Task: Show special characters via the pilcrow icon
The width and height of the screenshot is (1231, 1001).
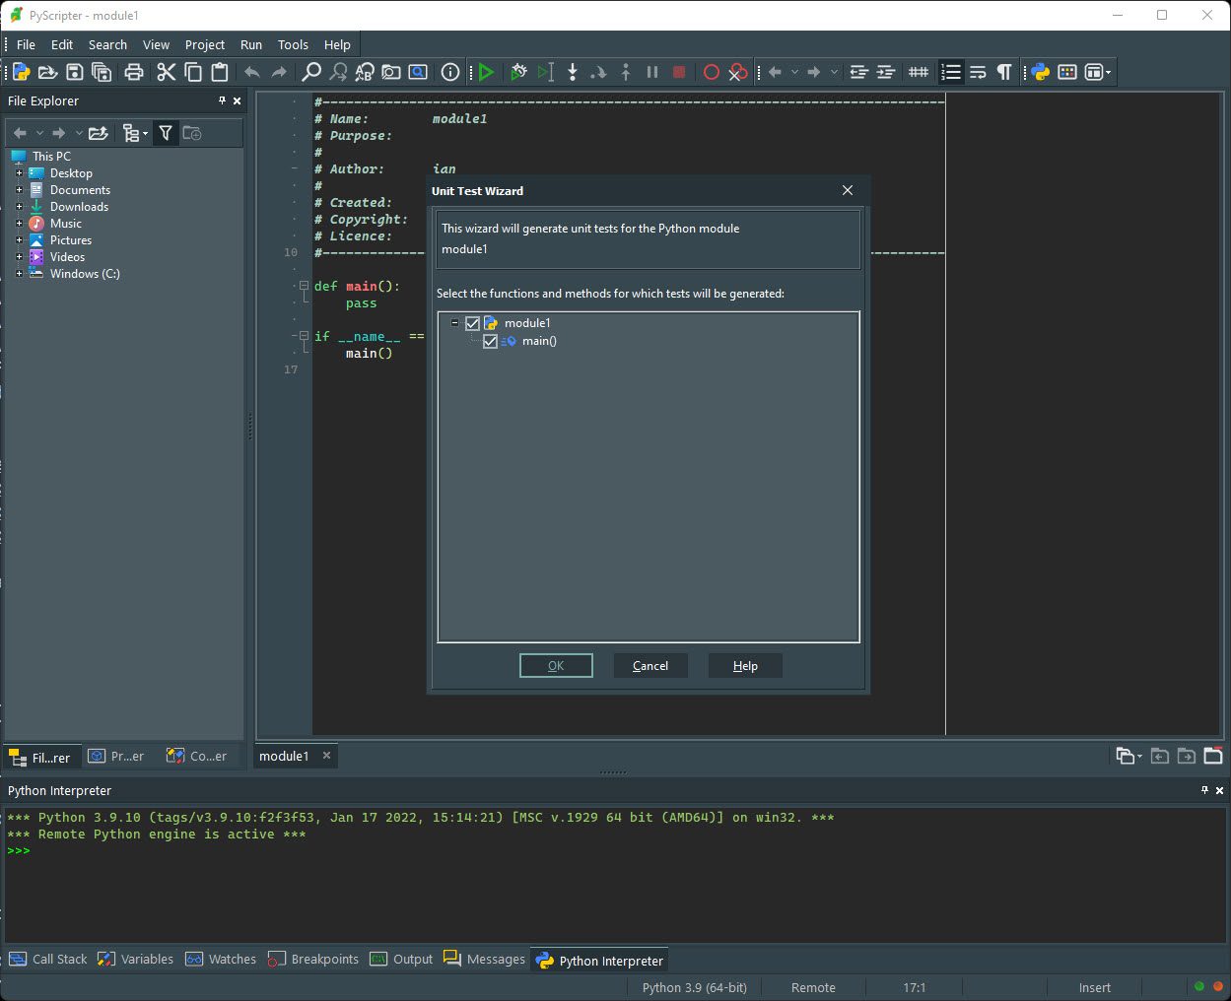Action: (1004, 71)
